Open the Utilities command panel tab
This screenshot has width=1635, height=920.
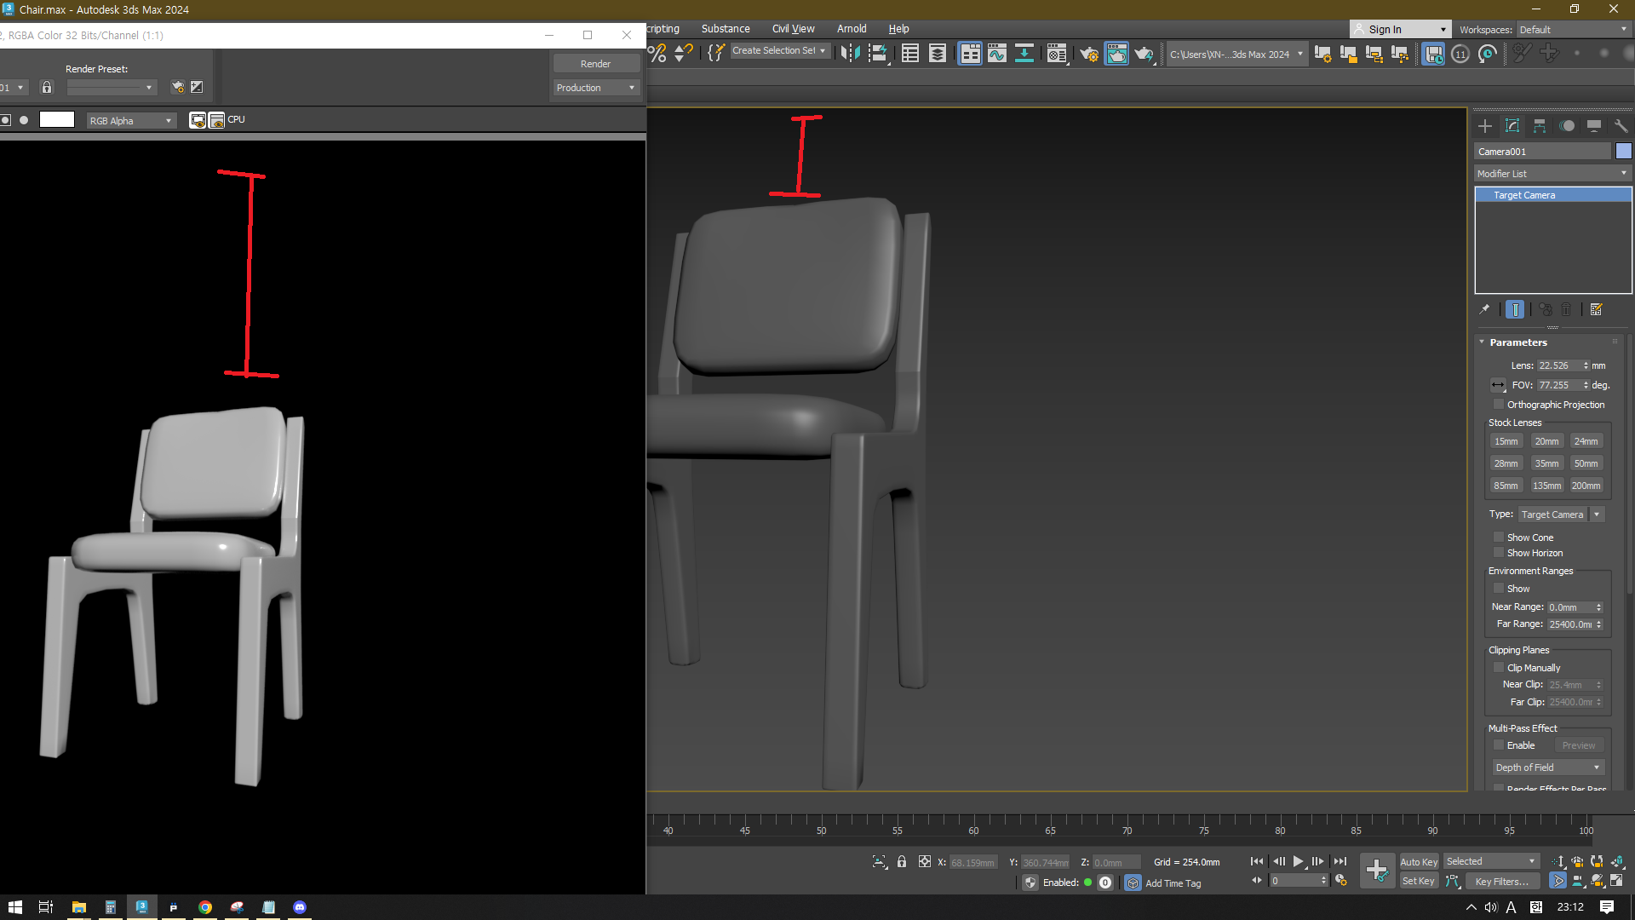(x=1621, y=126)
